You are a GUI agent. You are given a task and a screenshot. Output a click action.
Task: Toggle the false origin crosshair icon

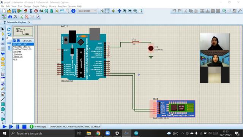(x=113, y=11)
